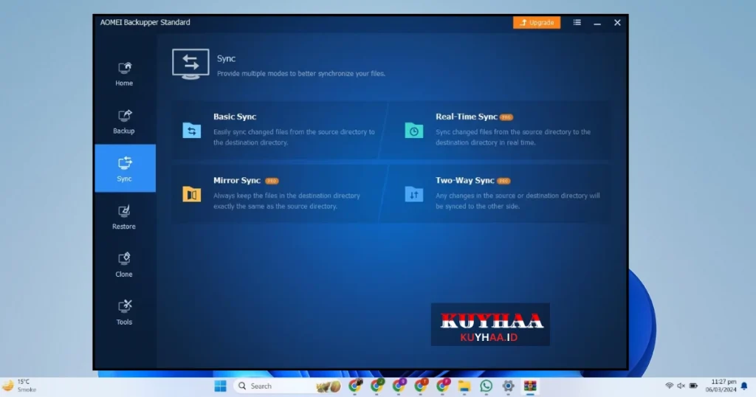
Task: Click the Mirror Sync yellow folder icon
Action: pos(191,194)
